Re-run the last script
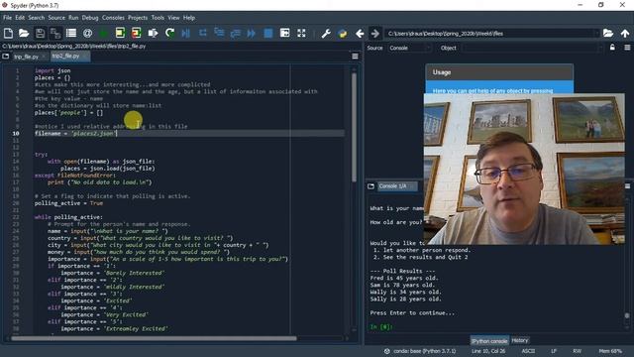Viewport: 634px width, 357px height. pos(169,33)
